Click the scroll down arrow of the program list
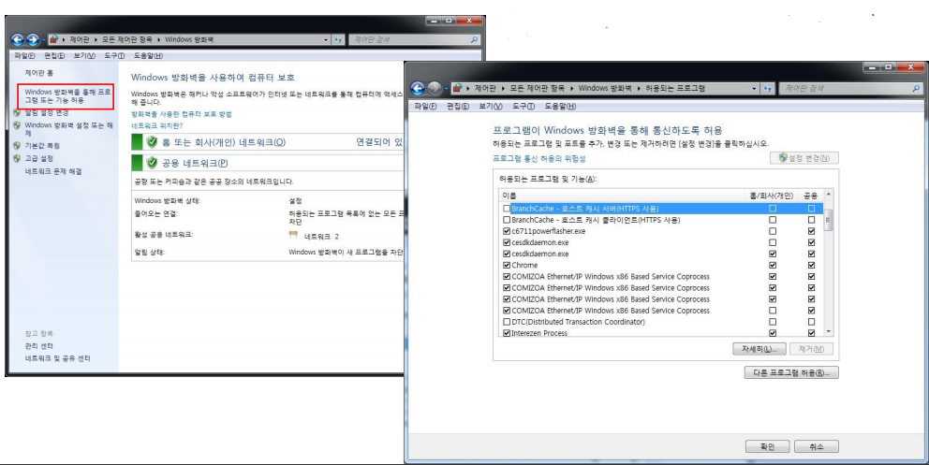Viewport: 929px width, 465px height. tap(827, 331)
